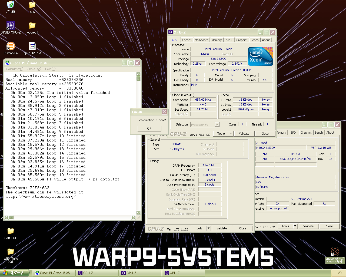Click Validate in front CPU-Z window
This screenshot has width=346, height=277.
point(244,134)
